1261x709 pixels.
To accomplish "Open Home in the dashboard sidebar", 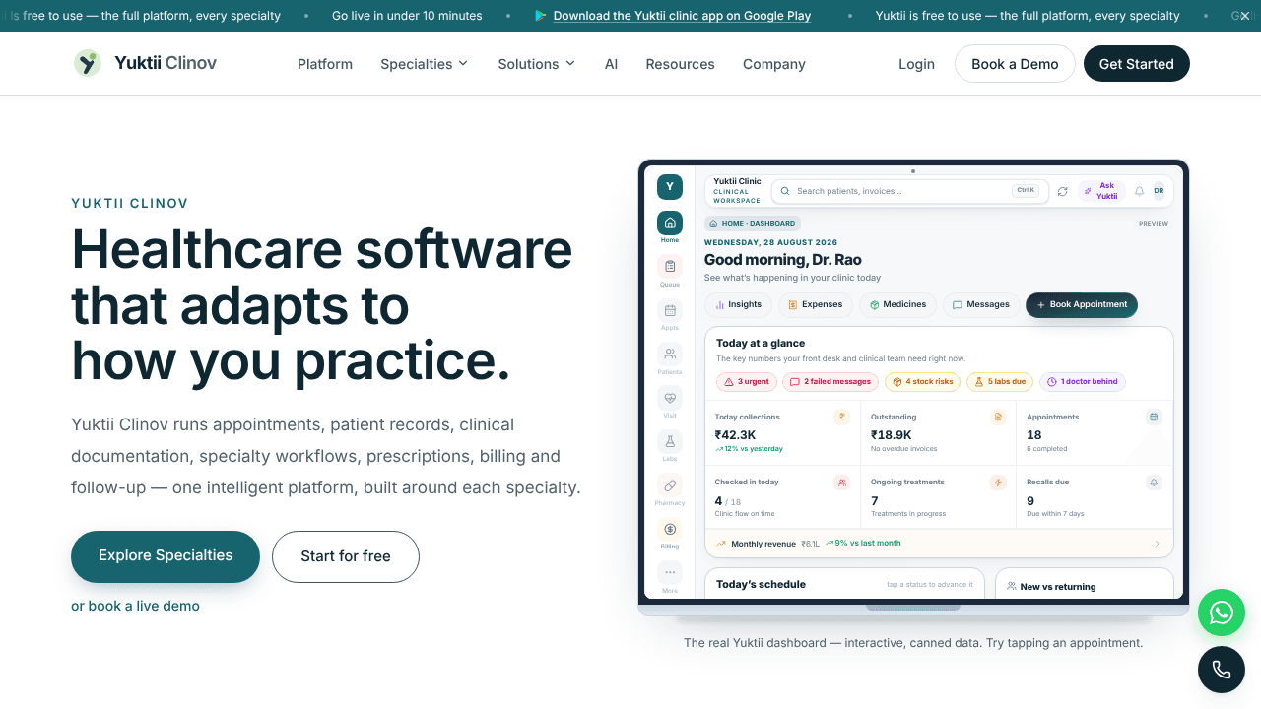I will (670, 223).
